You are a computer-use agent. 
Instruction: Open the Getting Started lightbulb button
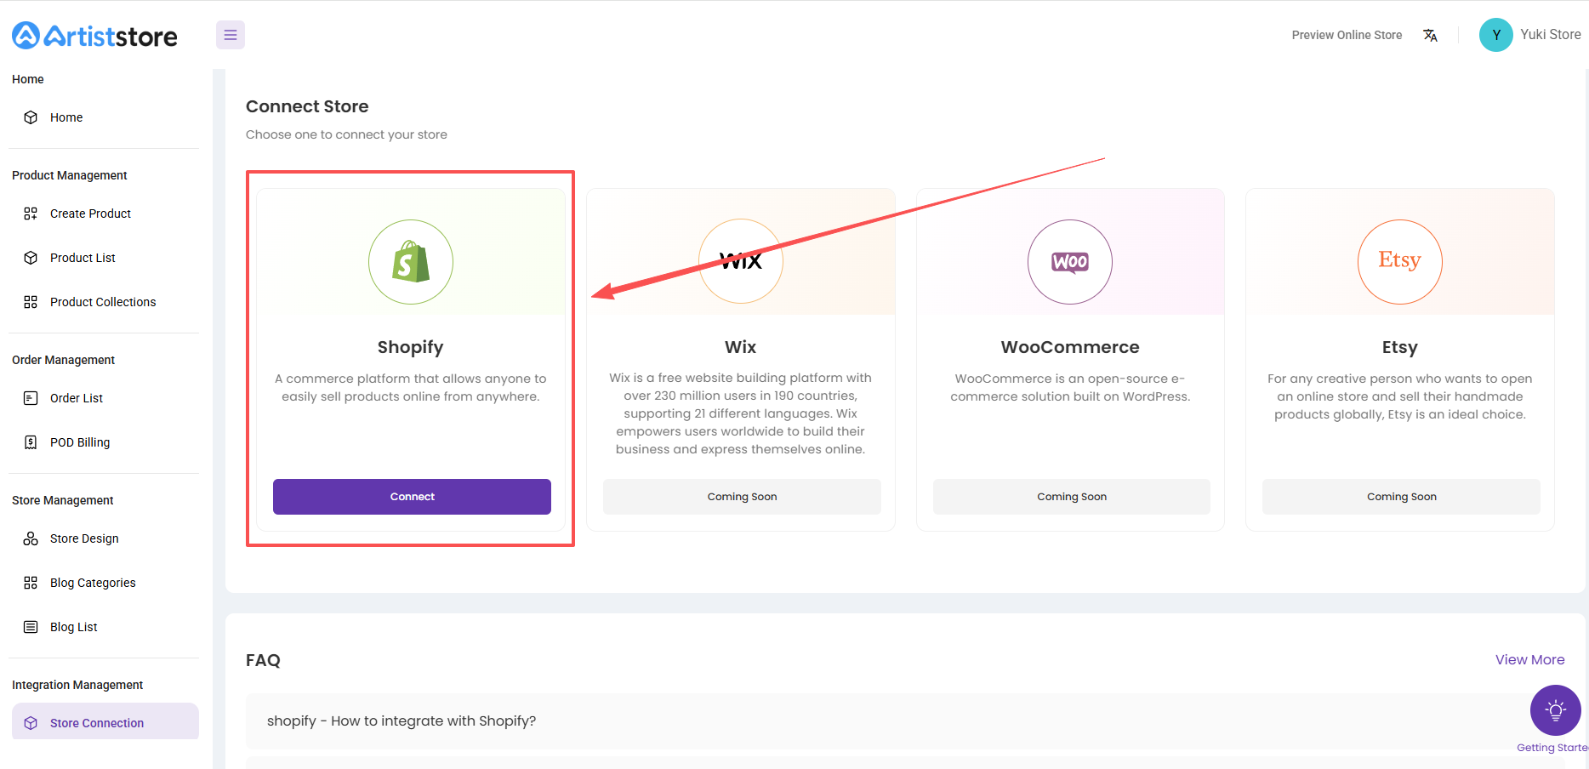coord(1555,710)
